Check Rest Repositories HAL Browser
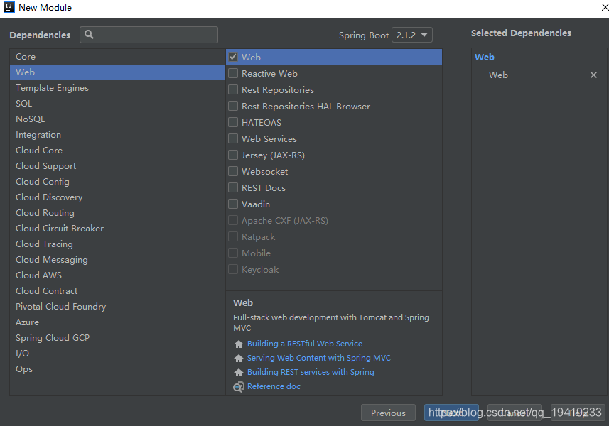Viewport: 609px width, 426px height. click(x=233, y=106)
